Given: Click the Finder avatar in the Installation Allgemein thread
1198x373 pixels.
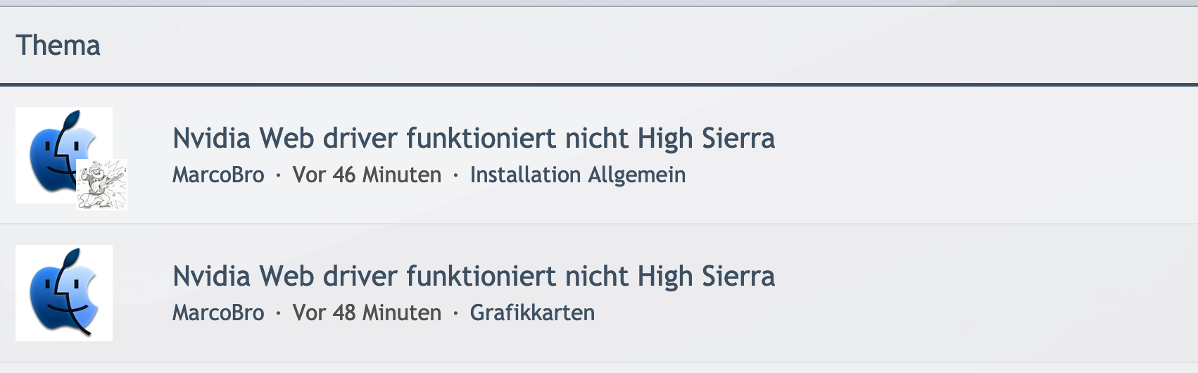Looking at the screenshot, I should [x=56, y=149].
